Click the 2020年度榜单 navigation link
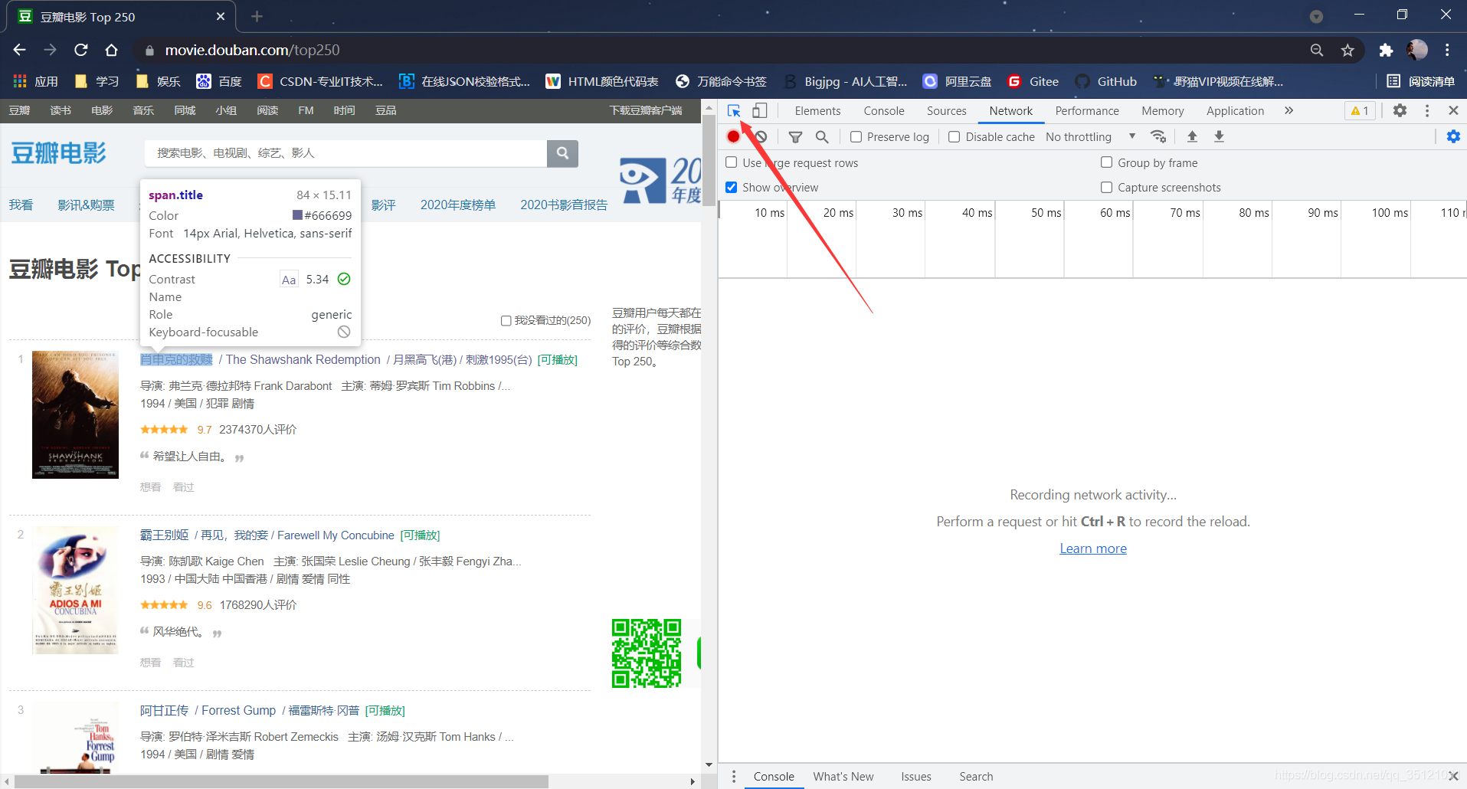The image size is (1467, 789). click(x=457, y=205)
